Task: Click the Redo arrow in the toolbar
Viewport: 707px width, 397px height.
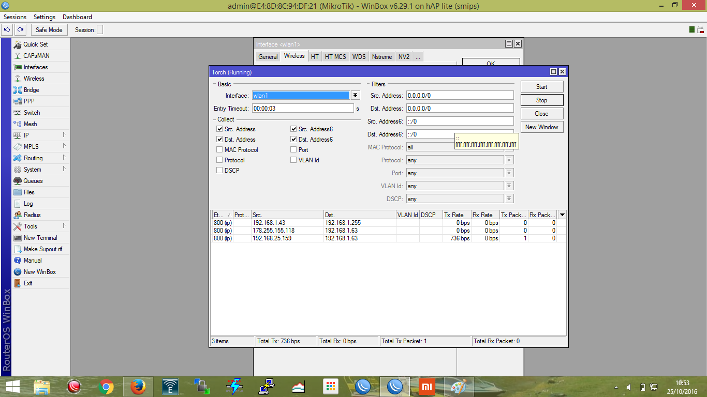Action: [x=20, y=30]
